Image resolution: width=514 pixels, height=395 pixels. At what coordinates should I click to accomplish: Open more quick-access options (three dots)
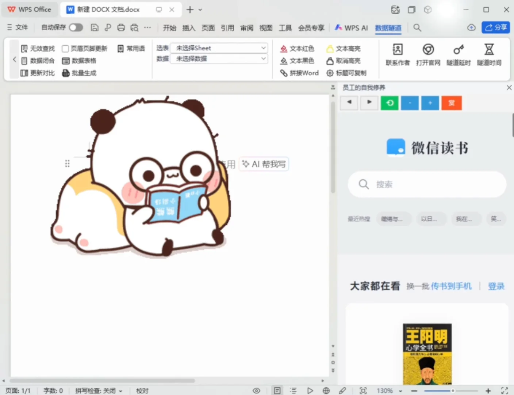(x=147, y=27)
